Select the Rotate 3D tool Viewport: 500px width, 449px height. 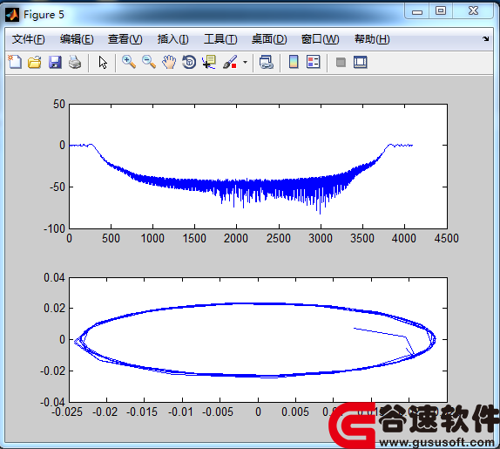coord(189,62)
